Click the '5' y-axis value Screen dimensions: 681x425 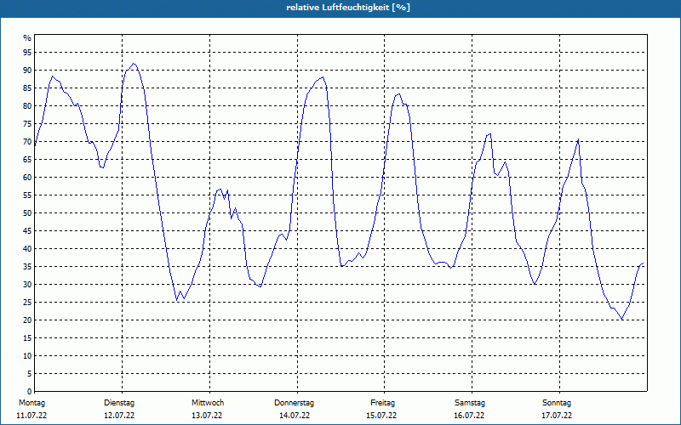pyautogui.click(x=29, y=374)
